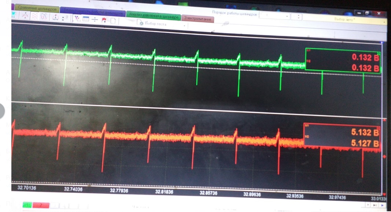391x212 pixels.
Task: Click the time label 32.89636
Action: 252,194
